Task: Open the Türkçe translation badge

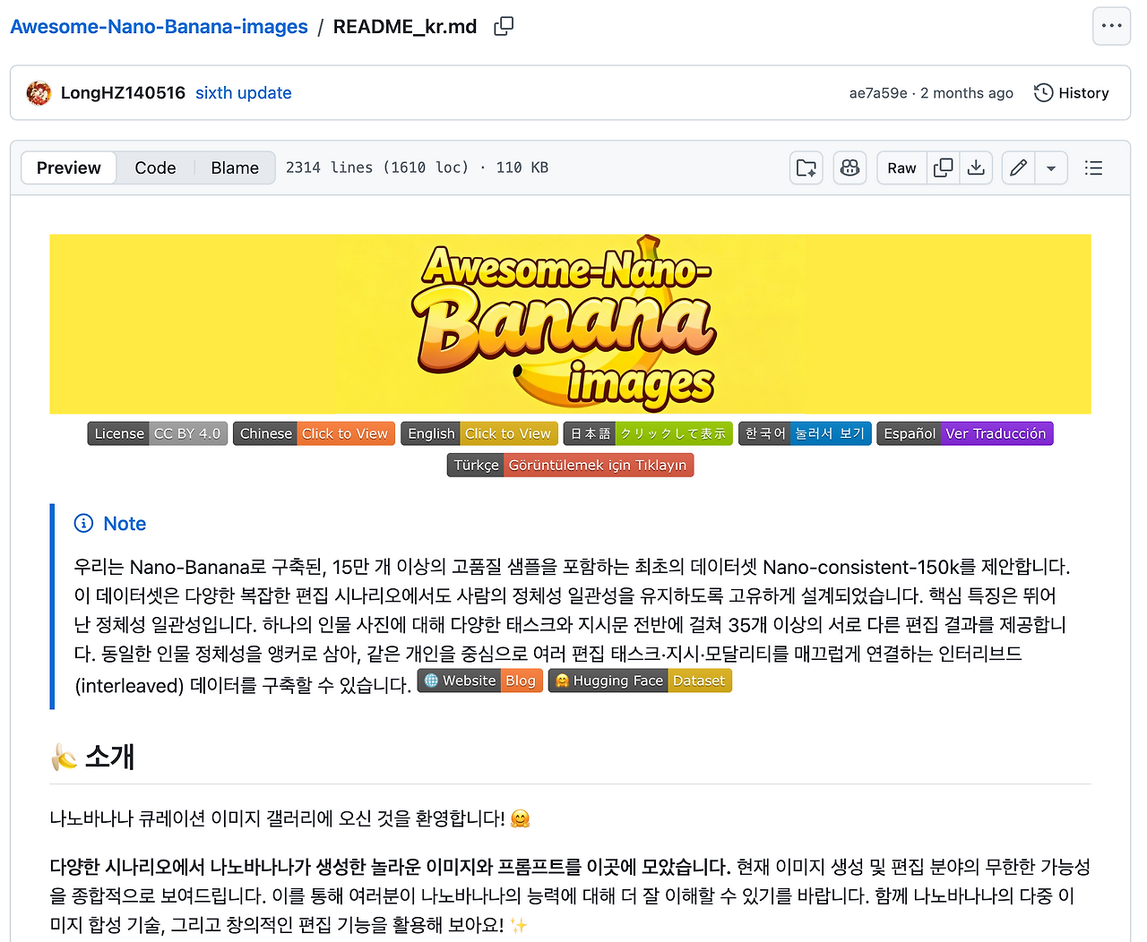Action: [x=571, y=466]
